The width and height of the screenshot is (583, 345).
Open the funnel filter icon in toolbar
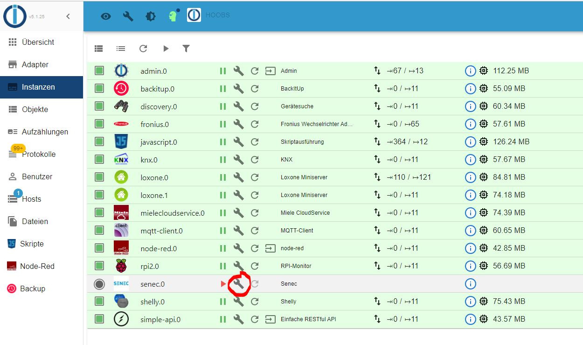click(186, 49)
